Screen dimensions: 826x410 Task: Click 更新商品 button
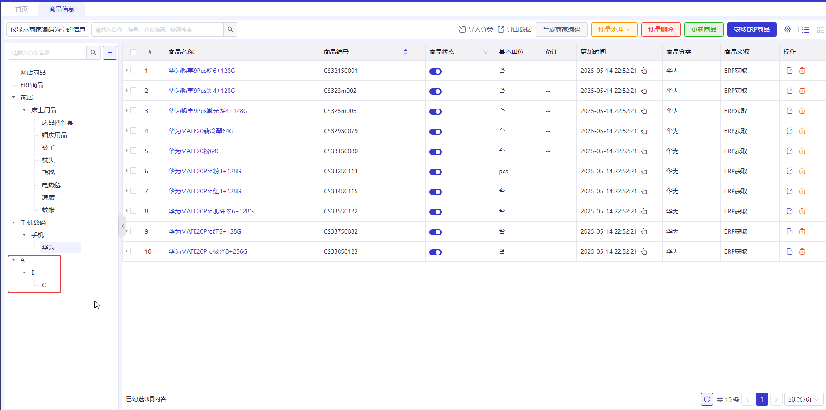coord(704,29)
